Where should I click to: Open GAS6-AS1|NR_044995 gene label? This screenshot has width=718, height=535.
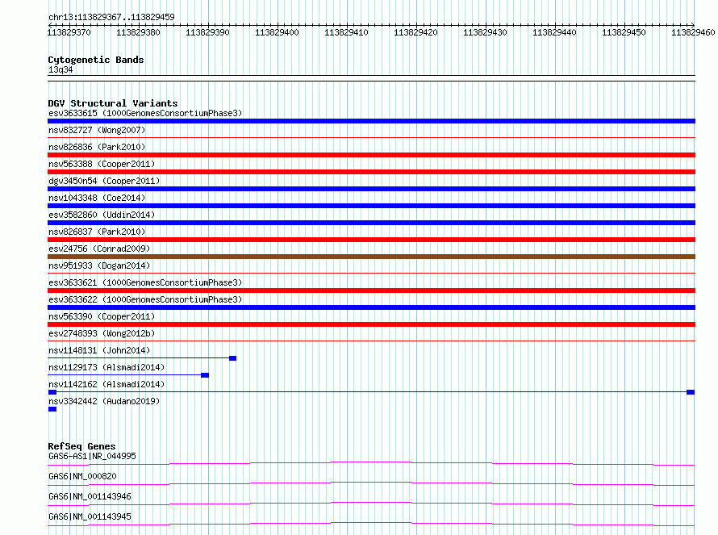92,456
